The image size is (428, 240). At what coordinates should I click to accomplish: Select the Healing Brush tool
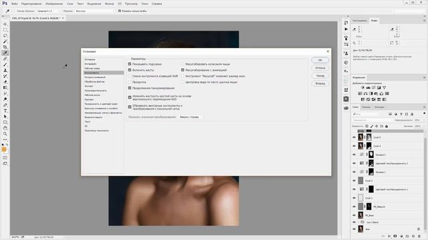(x=5, y=59)
